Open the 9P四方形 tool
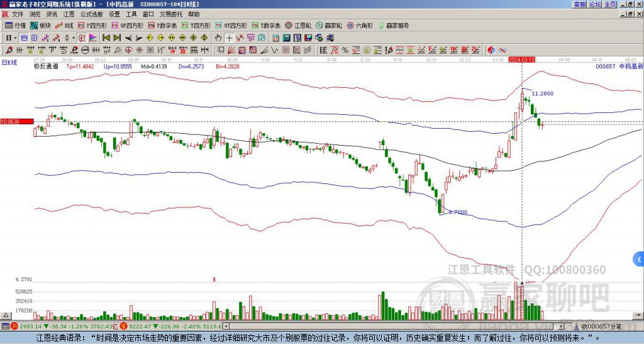The width and height of the screenshot is (644, 344). [x=127, y=25]
